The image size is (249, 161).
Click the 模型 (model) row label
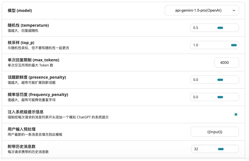pyautogui.click(x=20, y=11)
